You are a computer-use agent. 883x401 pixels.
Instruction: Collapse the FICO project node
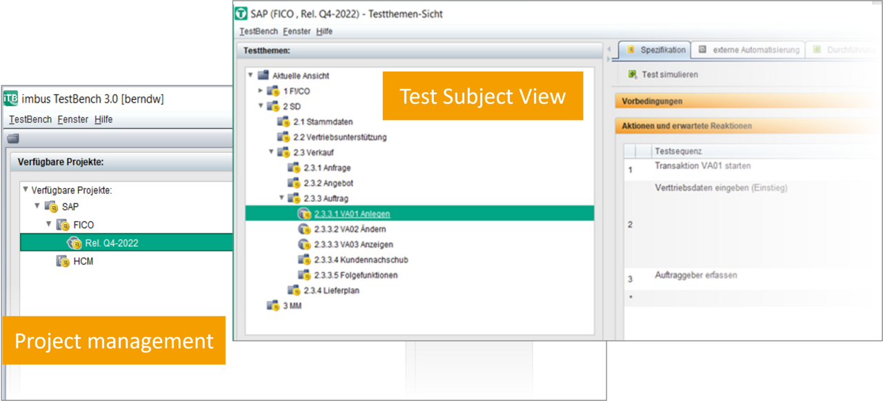pos(49,225)
